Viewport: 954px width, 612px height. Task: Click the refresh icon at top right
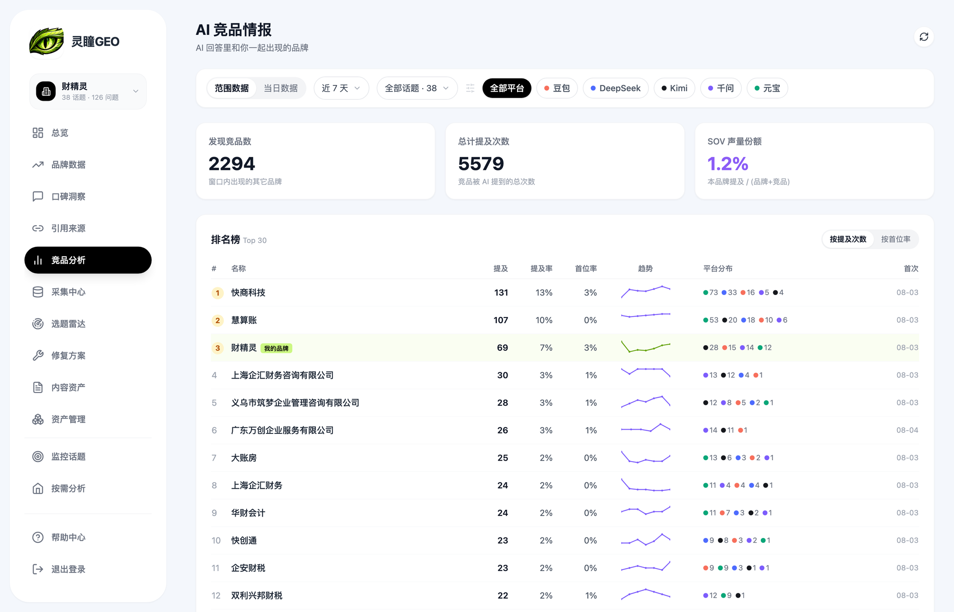(x=923, y=37)
